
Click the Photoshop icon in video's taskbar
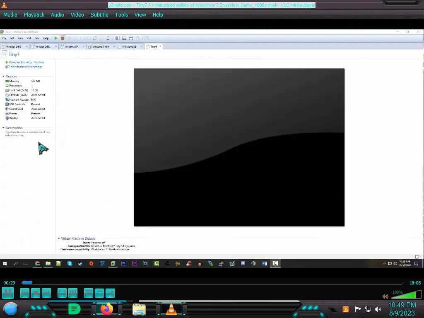[x=124, y=263]
